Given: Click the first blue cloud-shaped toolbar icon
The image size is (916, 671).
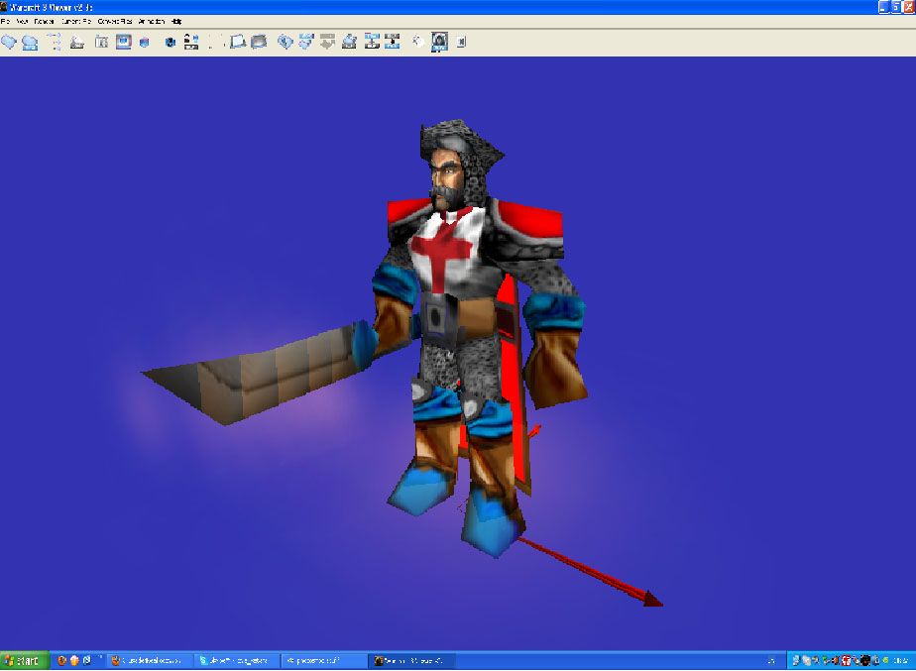Looking at the screenshot, I should click(x=9, y=42).
